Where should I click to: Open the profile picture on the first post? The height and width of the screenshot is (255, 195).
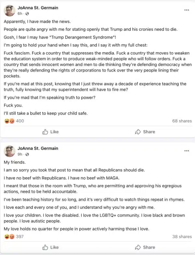(9, 10)
